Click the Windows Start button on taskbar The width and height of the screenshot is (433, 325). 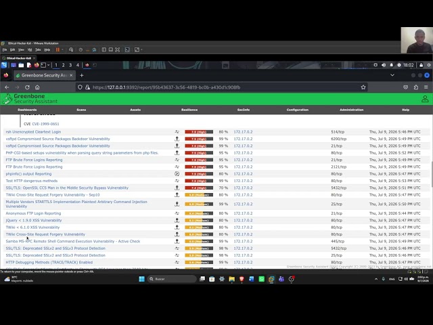tap(141, 279)
